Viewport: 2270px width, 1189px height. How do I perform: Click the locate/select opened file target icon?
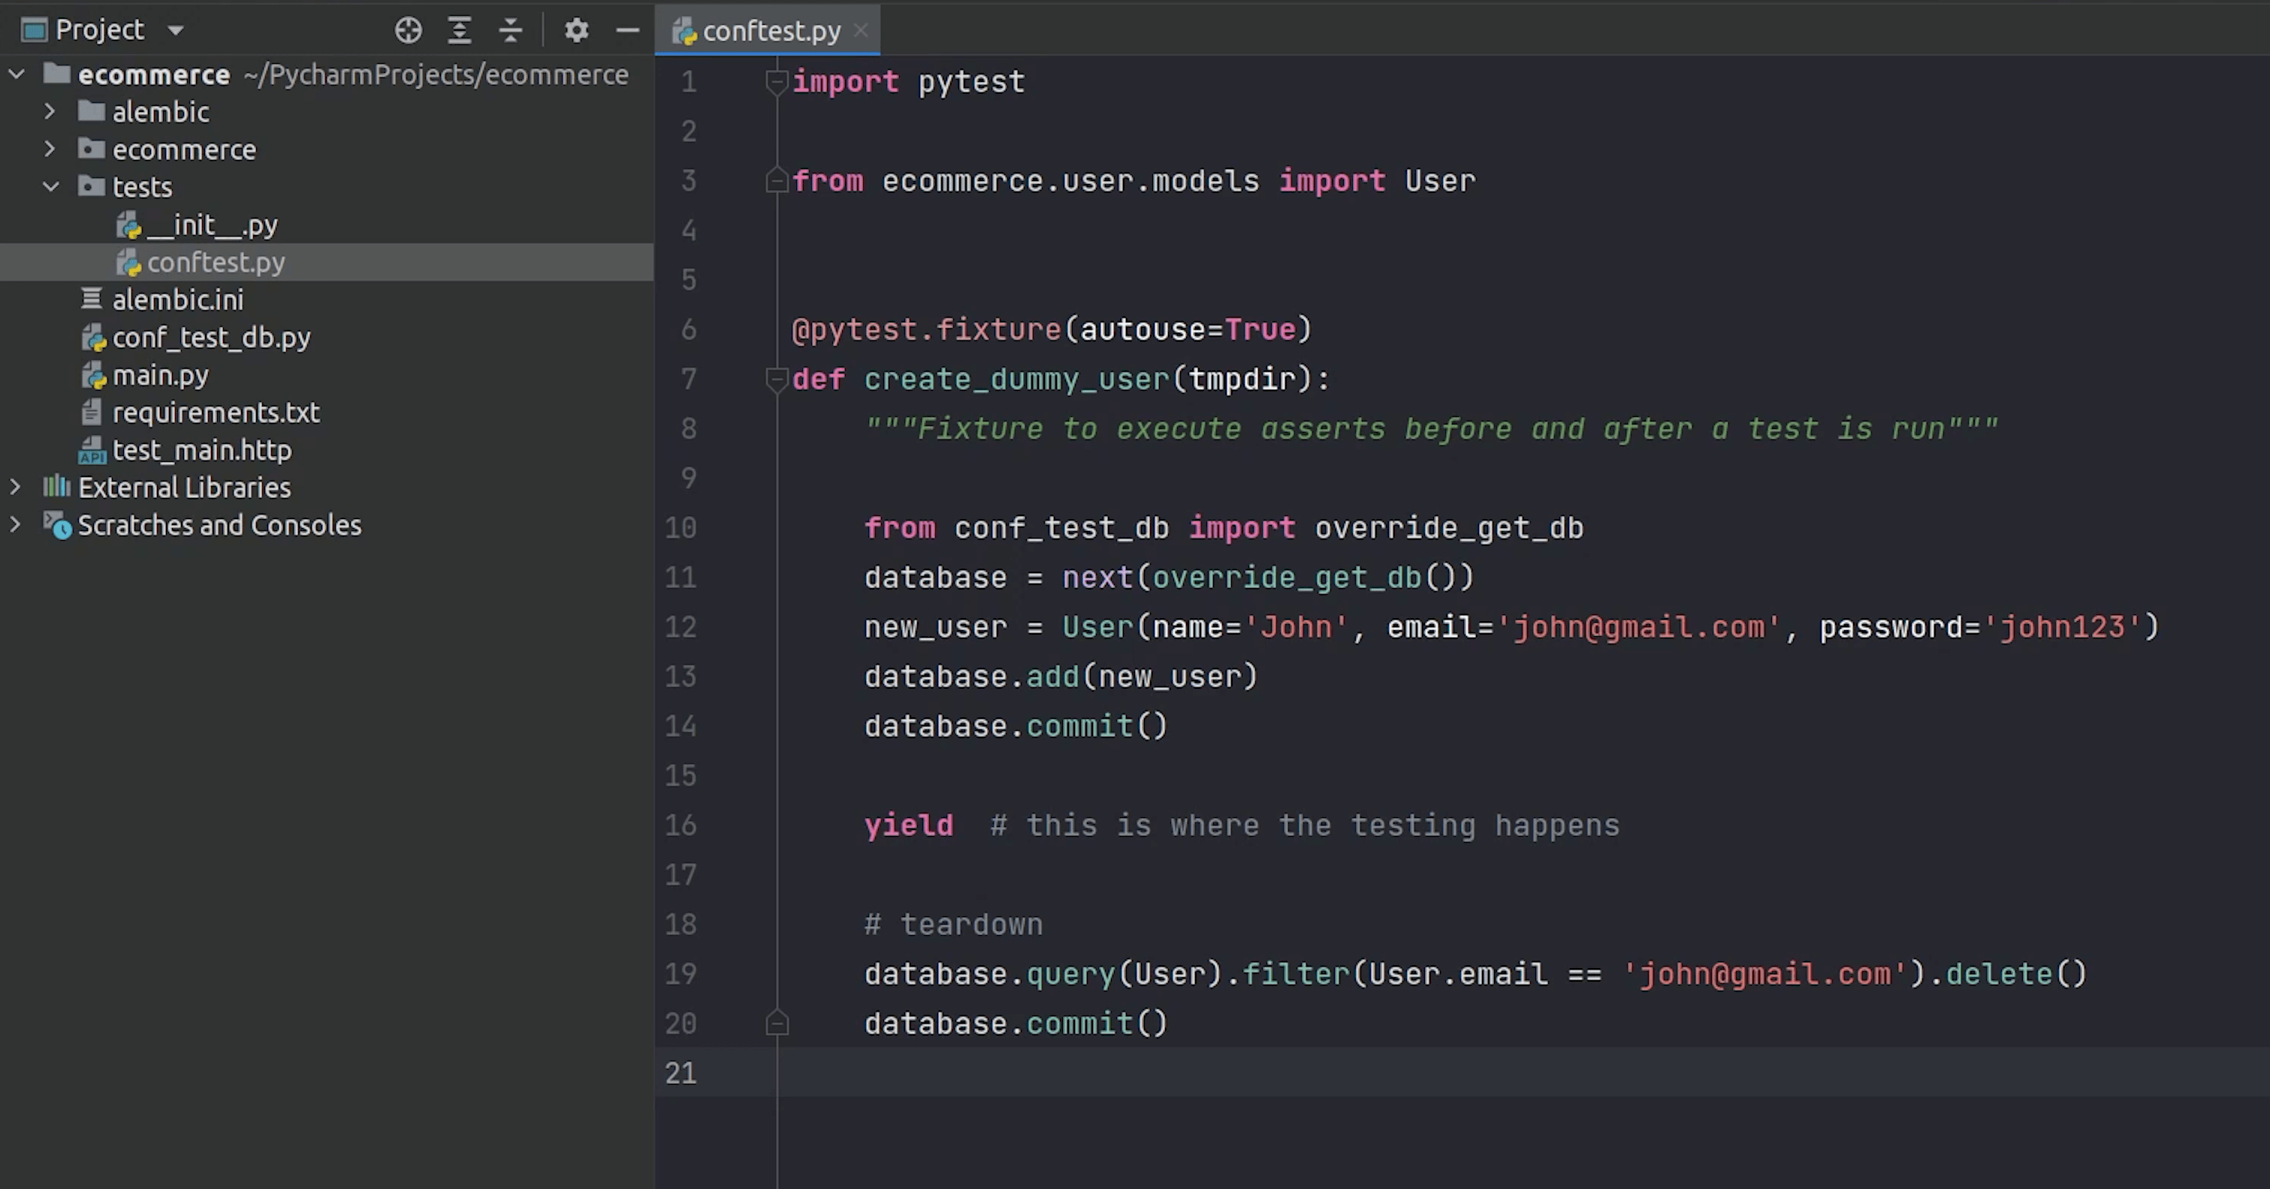(x=408, y=30)
